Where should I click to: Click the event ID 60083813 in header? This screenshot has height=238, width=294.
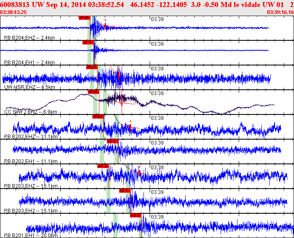click(x=14, y=5)
